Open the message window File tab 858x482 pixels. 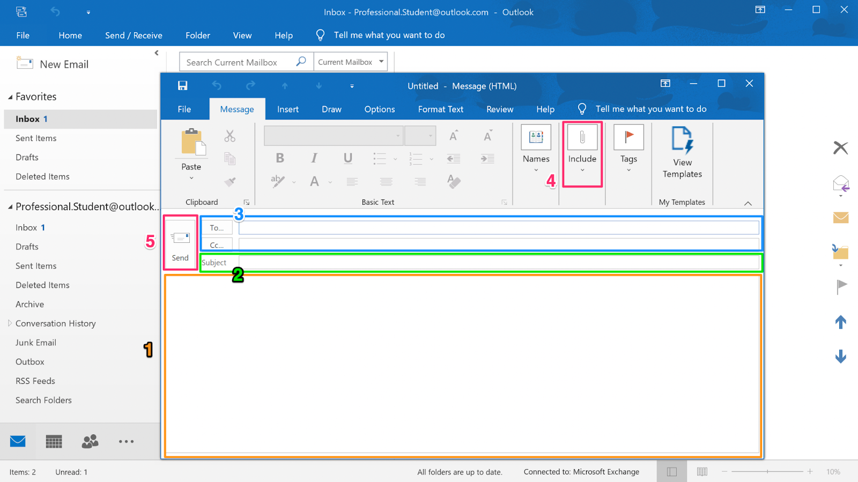pyautogui.click(x=184, y=109)
